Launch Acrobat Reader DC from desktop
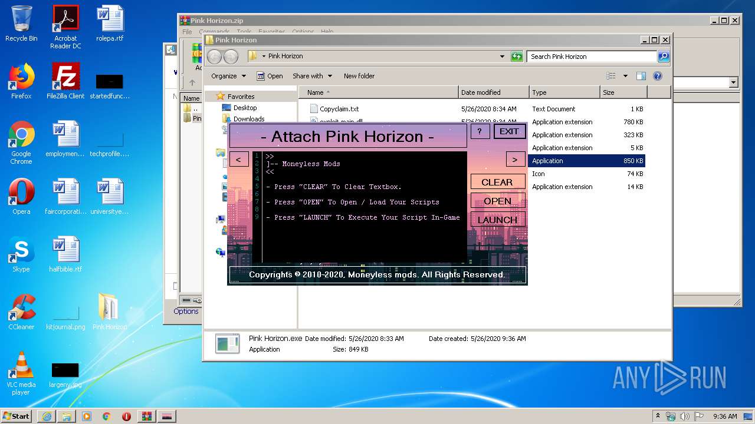The image size is (755, 424). tap(65, 26)
